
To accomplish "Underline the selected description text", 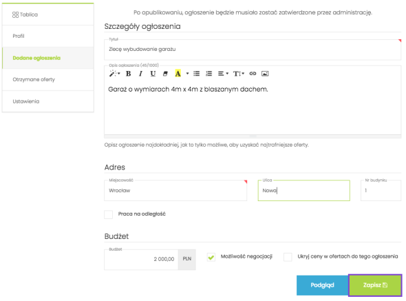I will tap(153, 74).
